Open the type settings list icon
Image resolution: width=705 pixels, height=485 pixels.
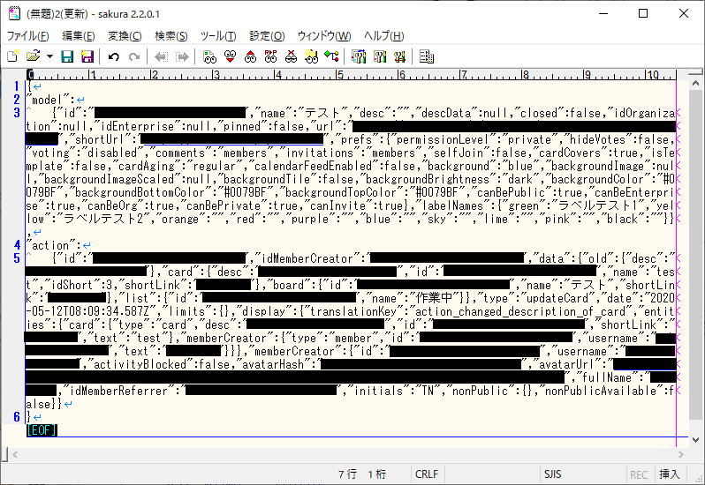(359, 56)
